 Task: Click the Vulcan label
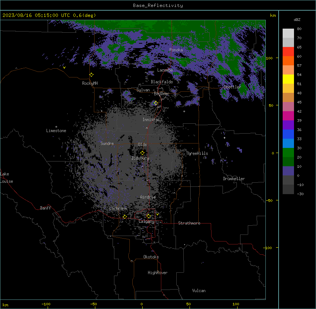pos(199,291)
